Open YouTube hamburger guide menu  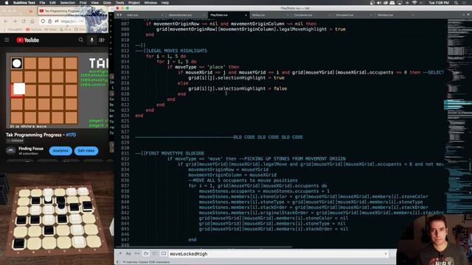7,40
